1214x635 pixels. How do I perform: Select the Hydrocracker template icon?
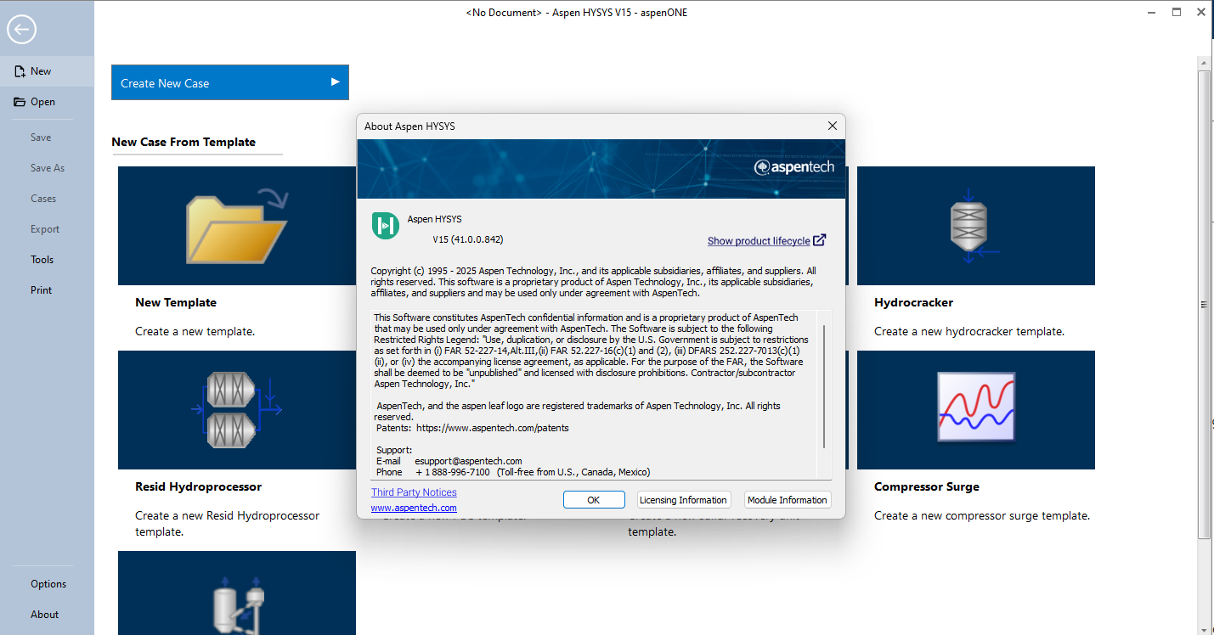coord(976,226)
